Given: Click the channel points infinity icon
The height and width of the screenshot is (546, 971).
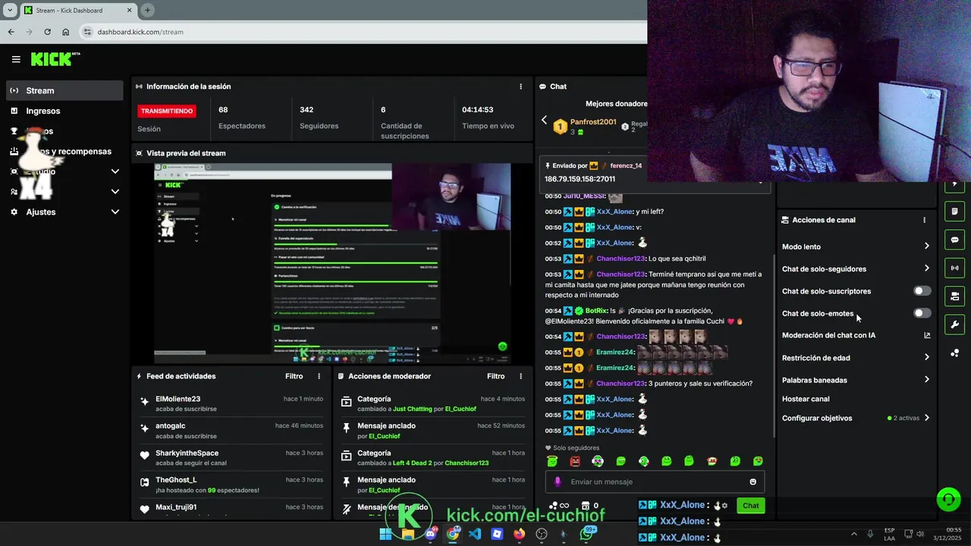Looking at the screenshot, I should 559,506.
